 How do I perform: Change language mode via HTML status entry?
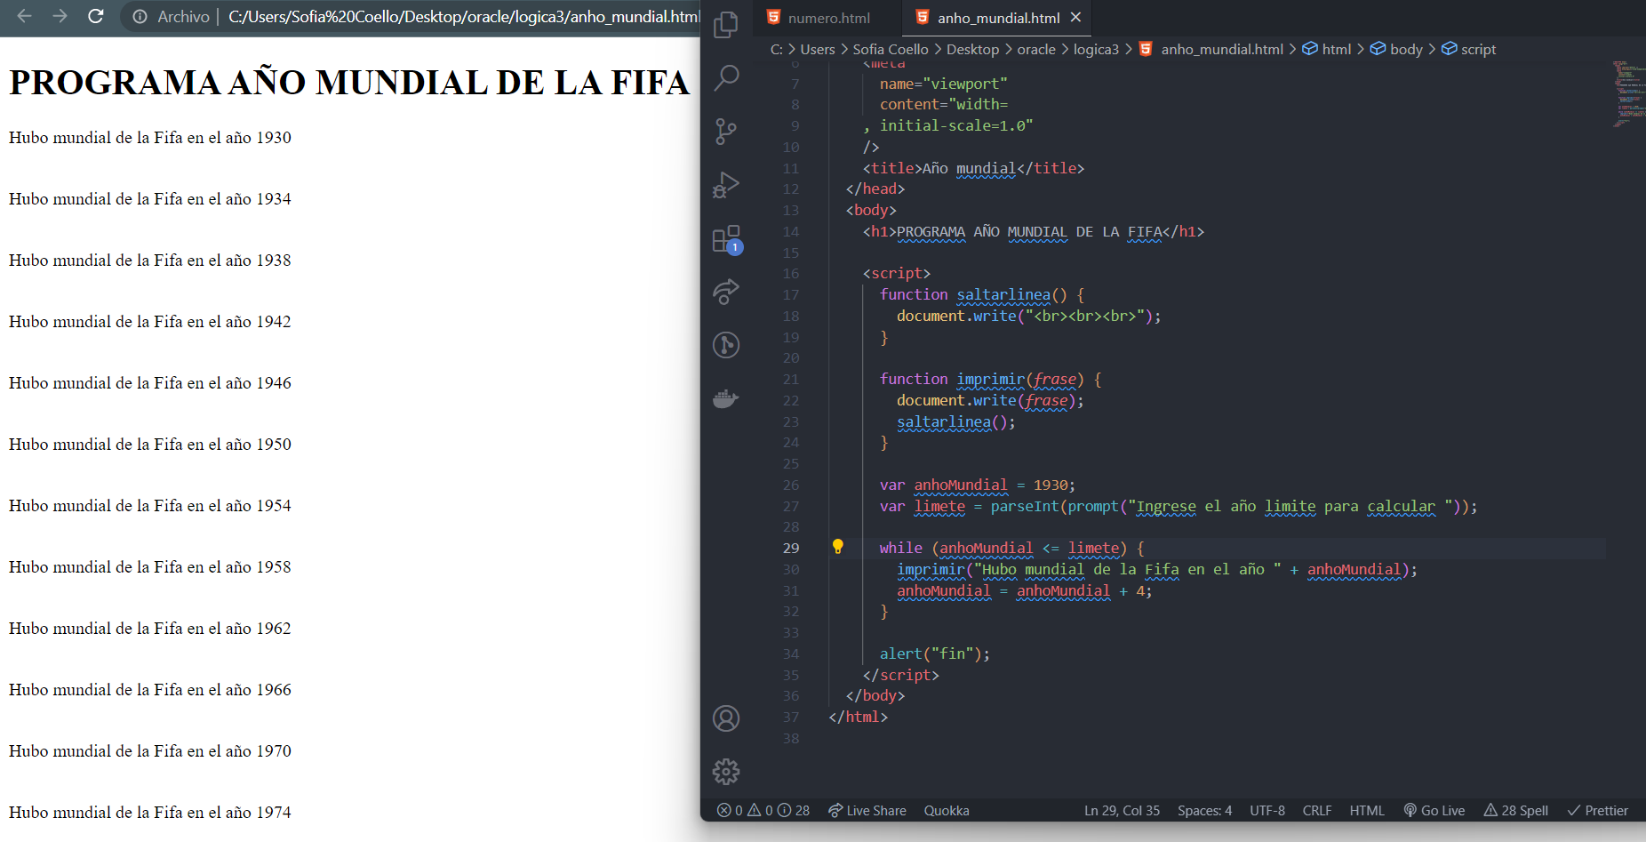click(x=1367, y=811)
